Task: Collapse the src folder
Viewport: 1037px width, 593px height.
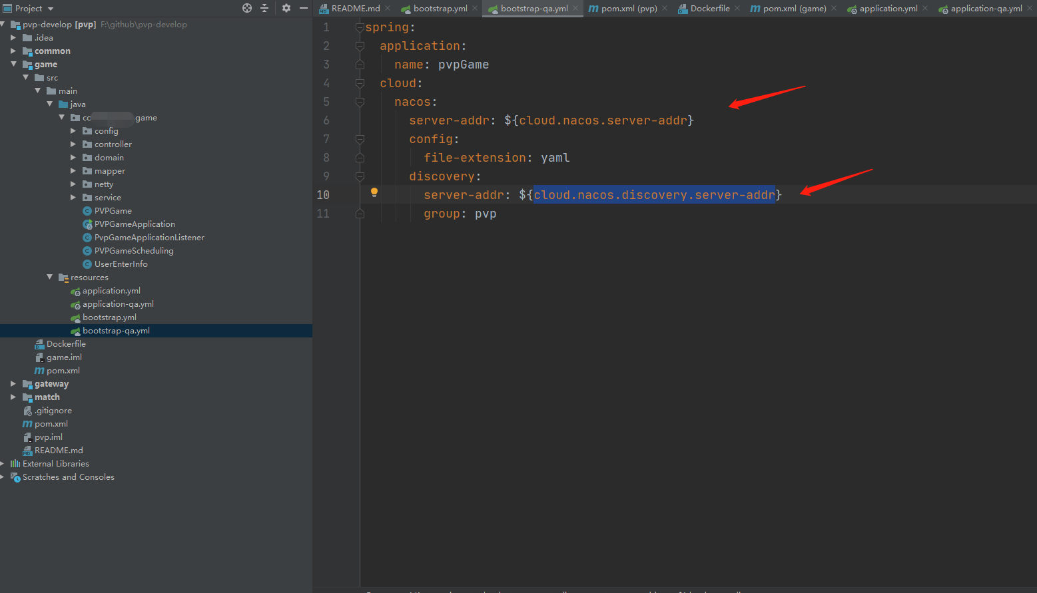Action: click(x=25, y=78)
